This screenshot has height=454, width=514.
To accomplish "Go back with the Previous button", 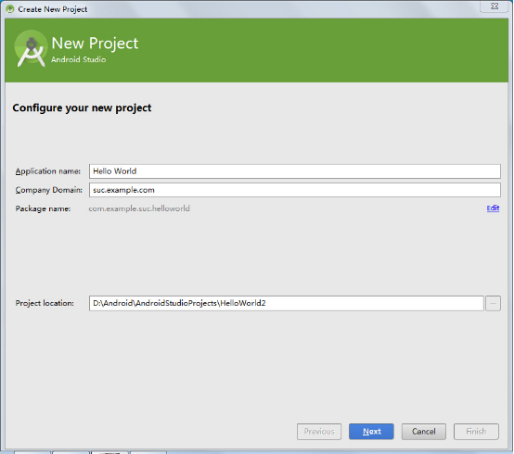I will [x=319, y=432].
